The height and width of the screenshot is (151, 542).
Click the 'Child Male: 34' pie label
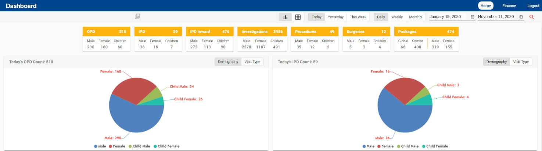click(182, 87)
